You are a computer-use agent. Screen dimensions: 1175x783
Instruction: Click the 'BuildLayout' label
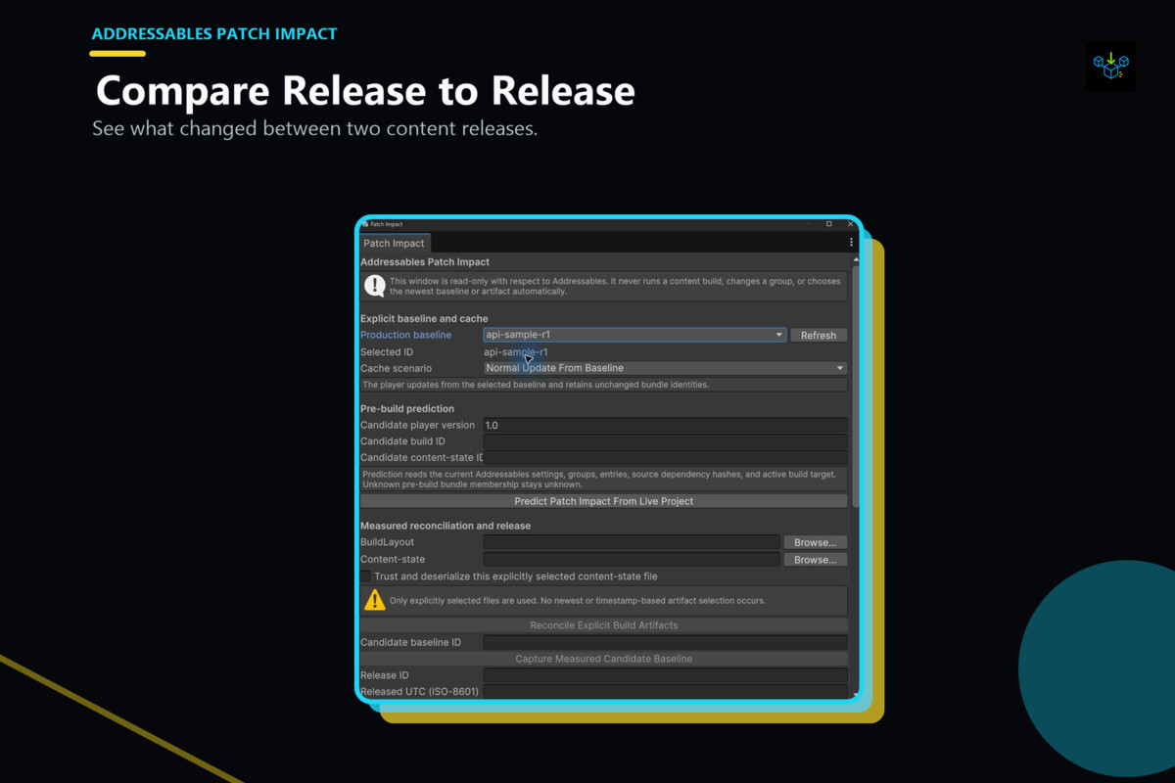pyautogui.click(x=387, y=542)
